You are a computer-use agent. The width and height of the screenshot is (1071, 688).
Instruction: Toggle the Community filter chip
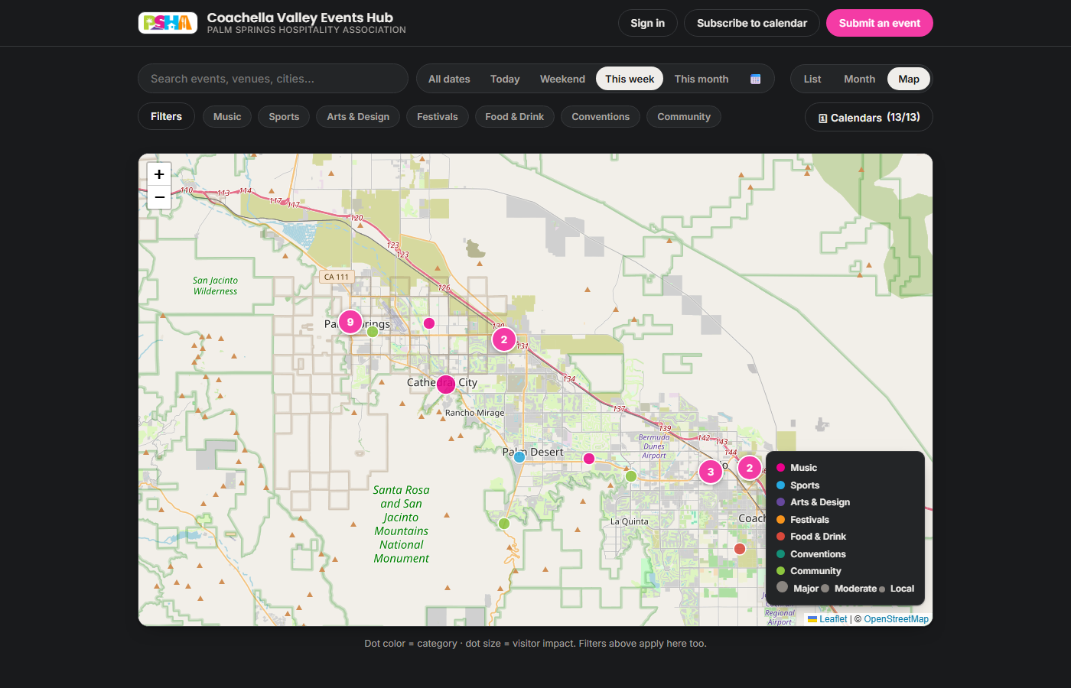pos(684,117)
